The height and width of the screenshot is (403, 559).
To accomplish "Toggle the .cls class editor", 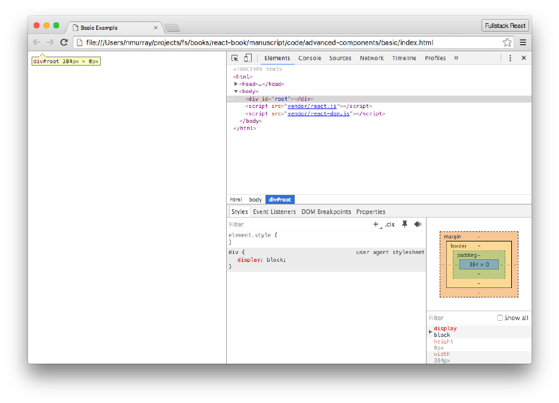I will (x=390, y=224).
